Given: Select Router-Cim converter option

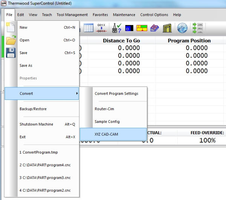Looking at the screenshot, I should click(x=113, y=109).
